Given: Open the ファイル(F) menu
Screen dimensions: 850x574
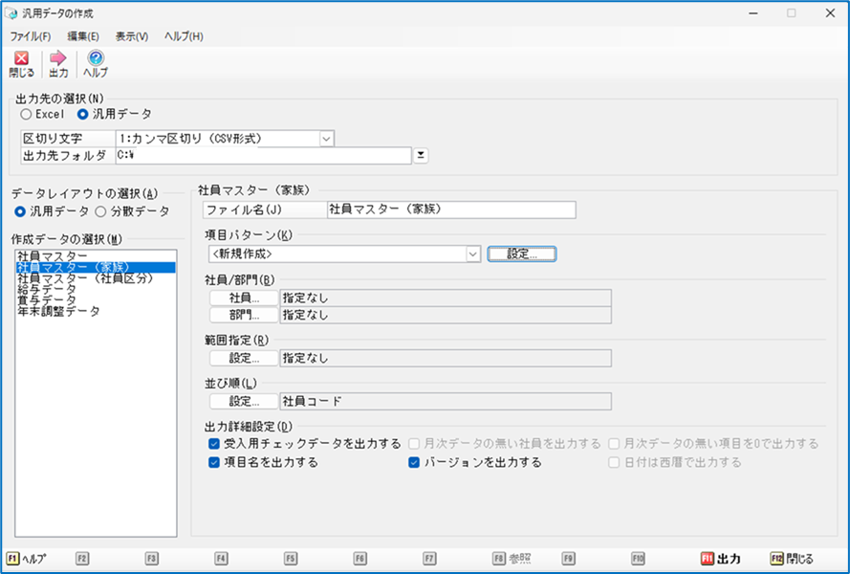Looking at the screenshot, I should pyautogui.click(x=30, y=36).
